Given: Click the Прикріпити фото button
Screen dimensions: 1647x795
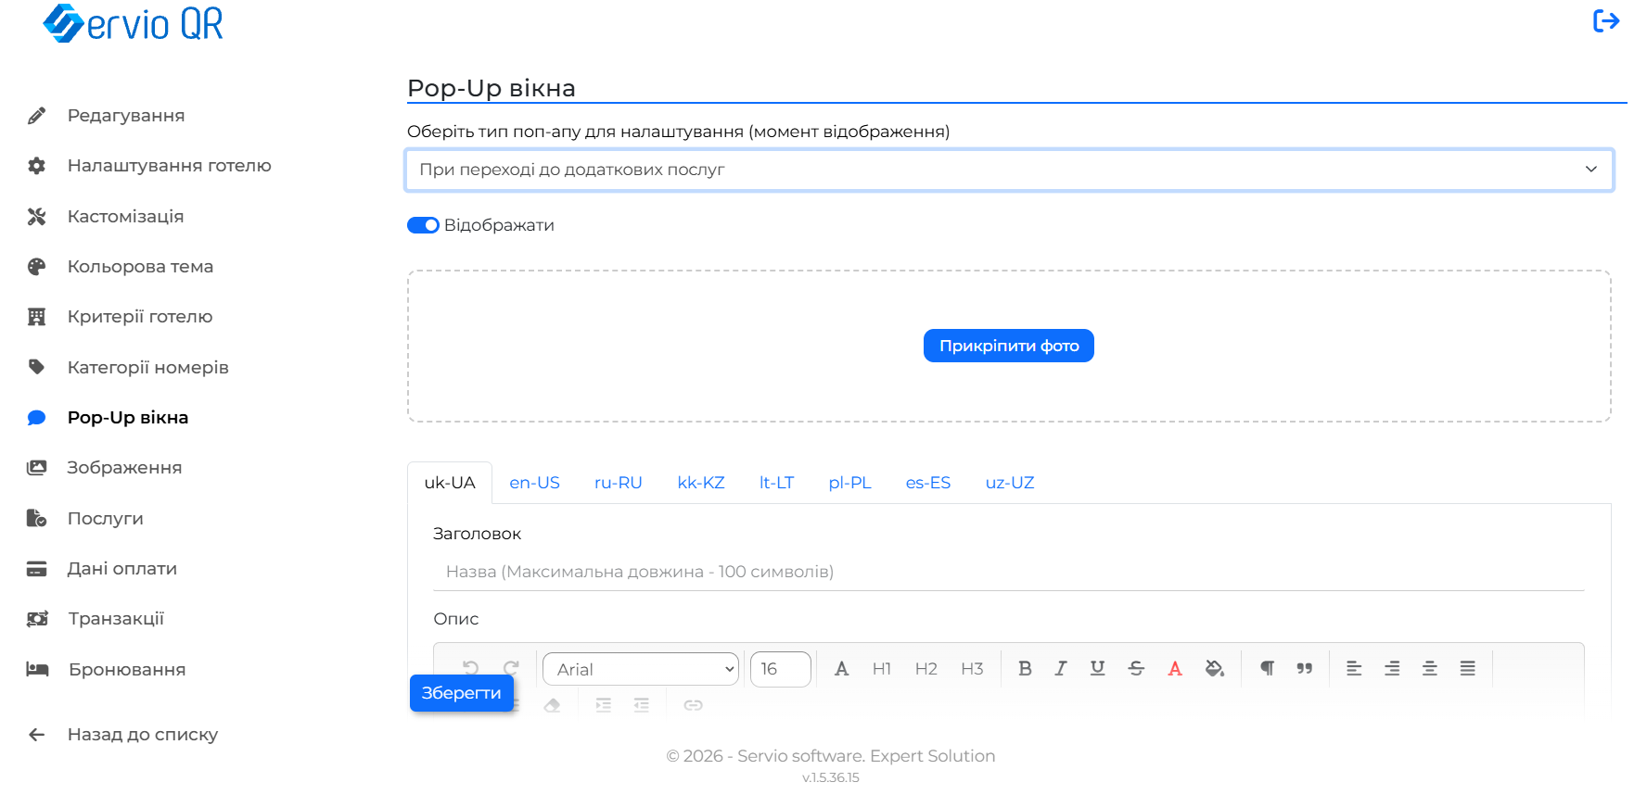Looking at the screenshot, I should coord(1009,346).
